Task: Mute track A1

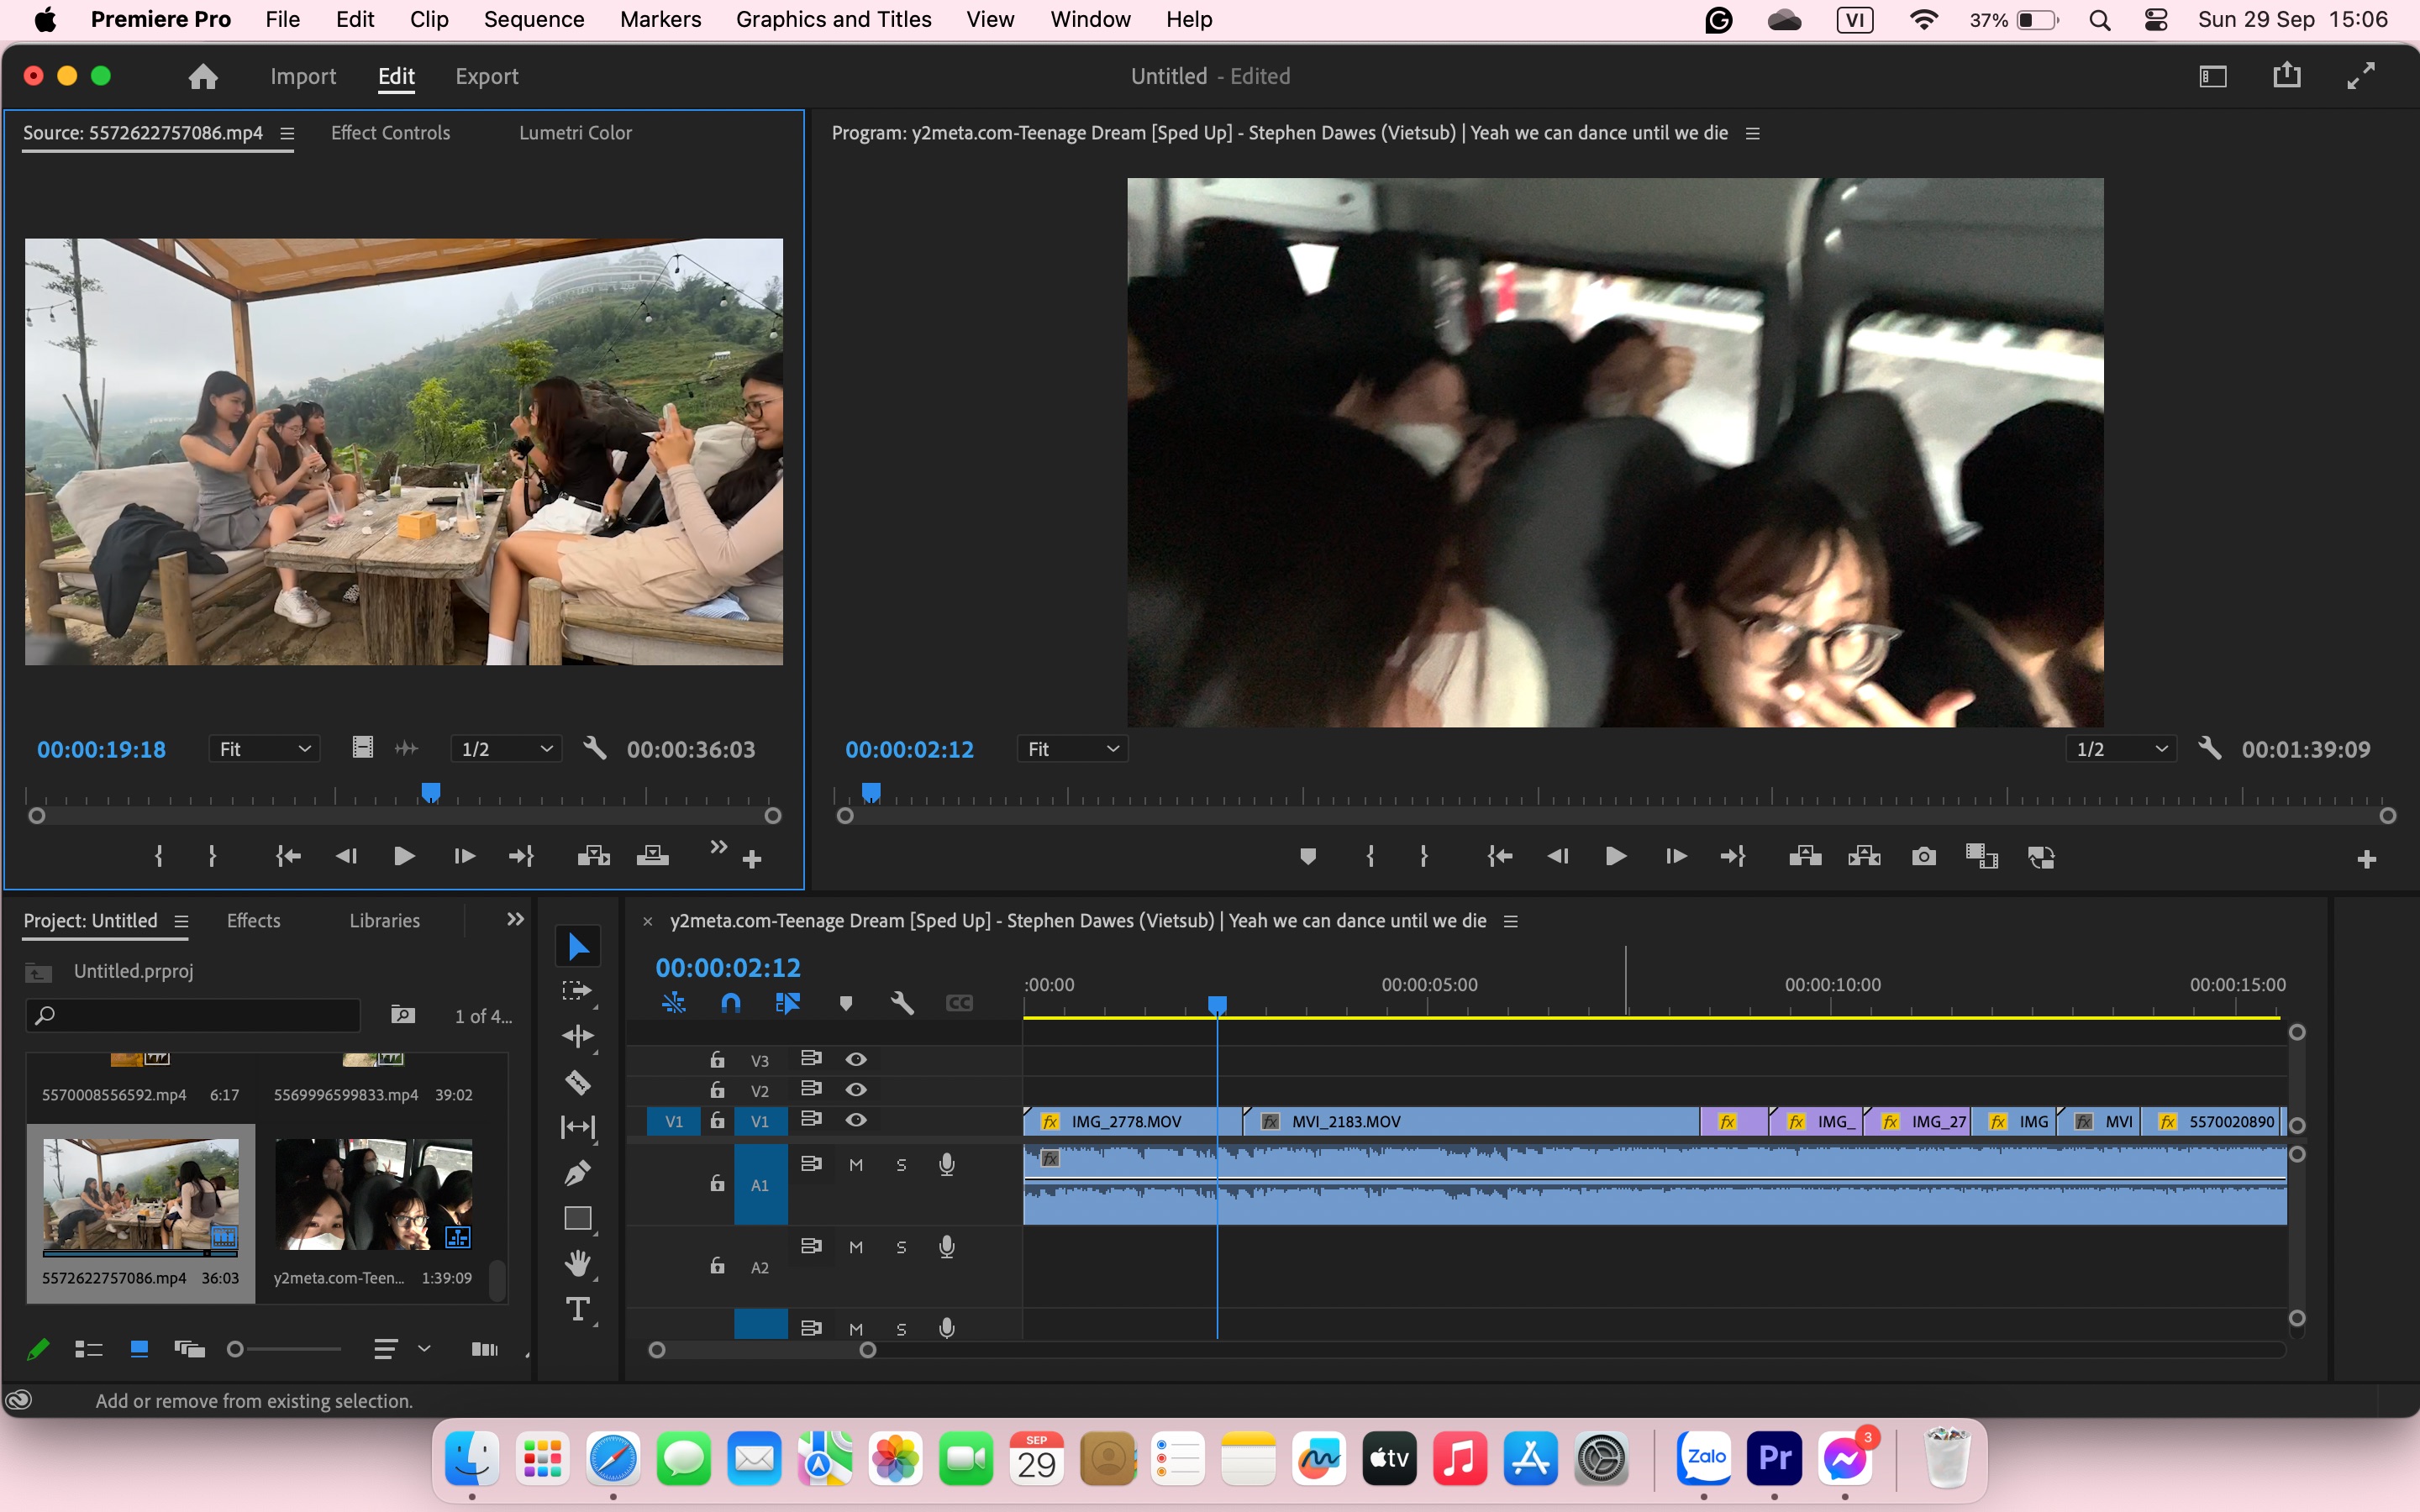Action: (856, 1165)
